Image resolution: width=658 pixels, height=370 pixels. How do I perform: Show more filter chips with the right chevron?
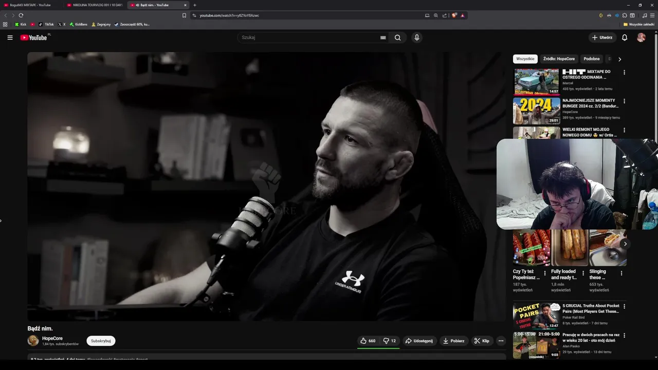pos(619,59)
